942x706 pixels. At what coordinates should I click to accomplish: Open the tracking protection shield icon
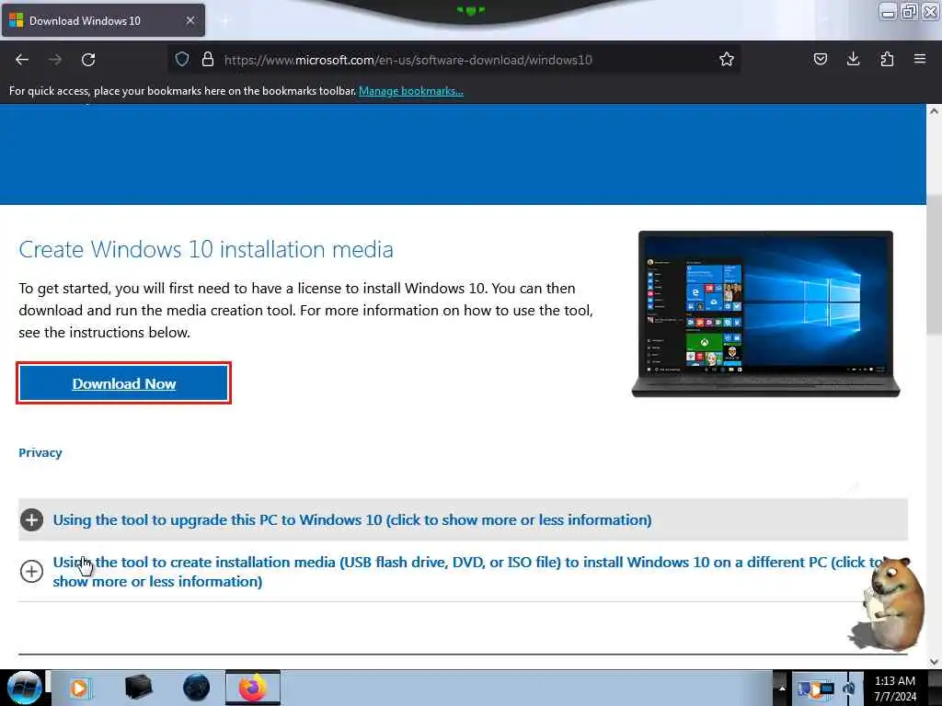[182, 59]
